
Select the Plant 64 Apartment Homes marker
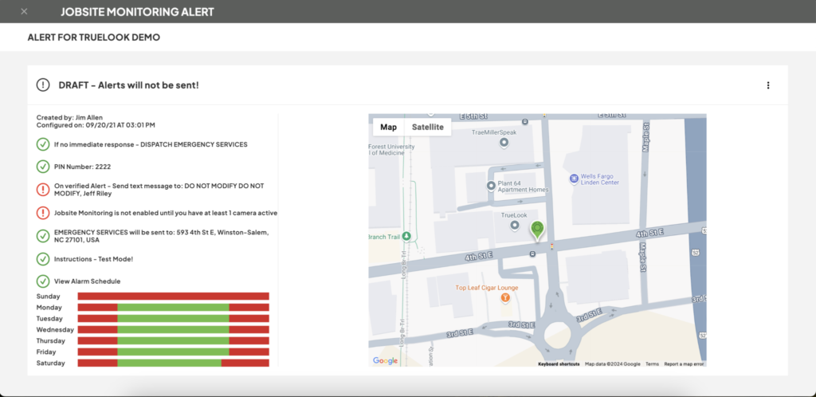click(x=491, y=186)
